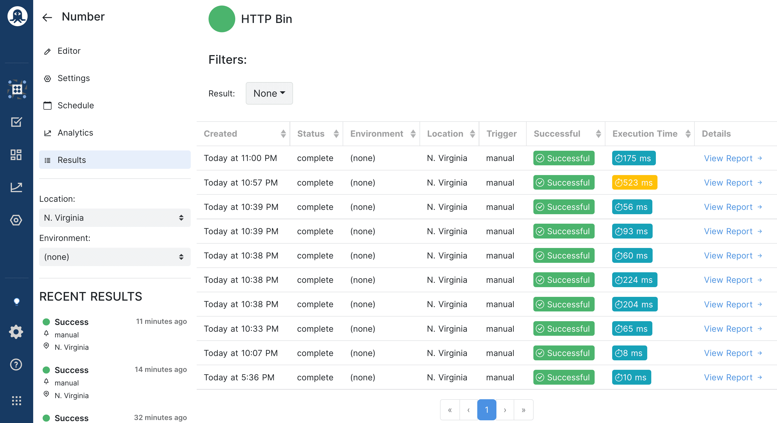The height and width of the screenshot is (423, 777).
Task: Open the chart analytics icon in dark sidebar
Action: [16, 187]
